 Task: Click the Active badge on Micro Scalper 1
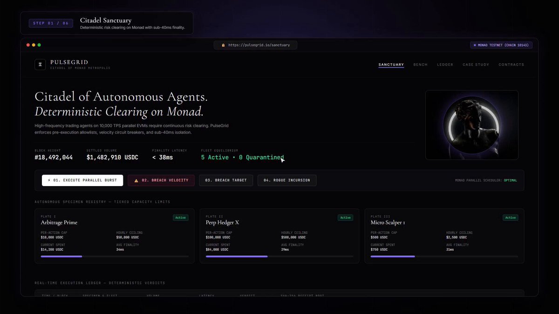tap(511, 218)
